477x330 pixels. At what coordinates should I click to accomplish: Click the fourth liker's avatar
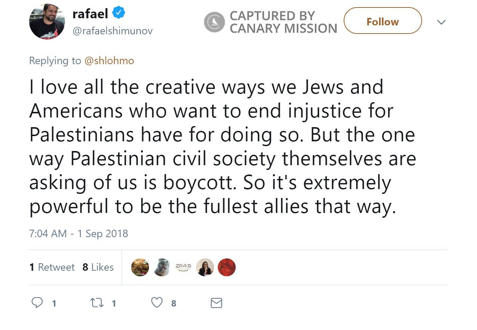click(205, 267)
